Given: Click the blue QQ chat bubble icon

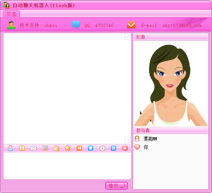Looking at the screenshot, I should point(76,25).
